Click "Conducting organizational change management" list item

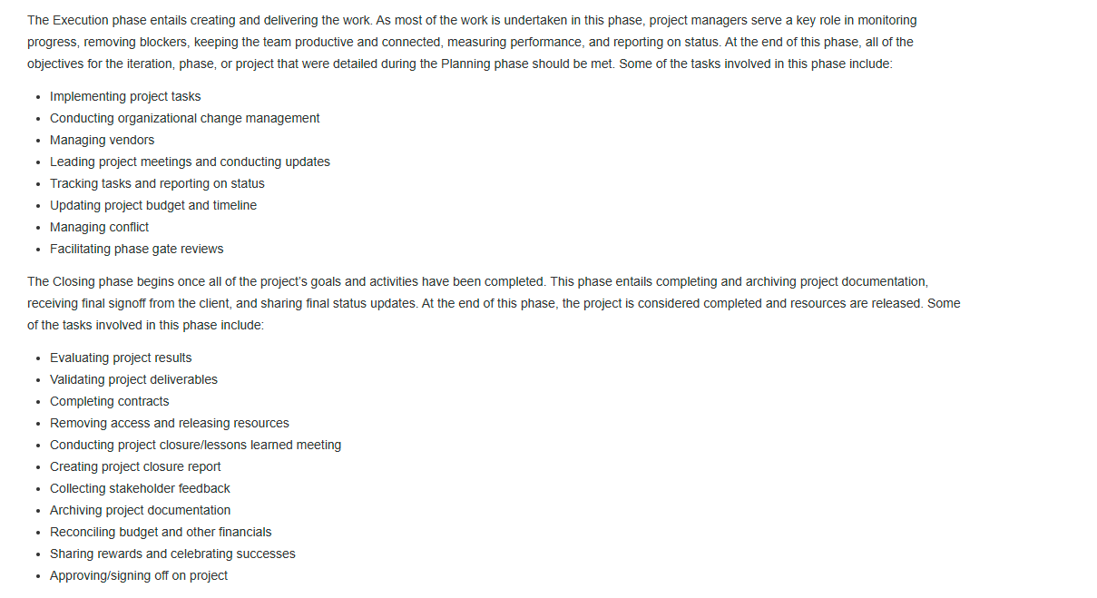coord(184,118)
